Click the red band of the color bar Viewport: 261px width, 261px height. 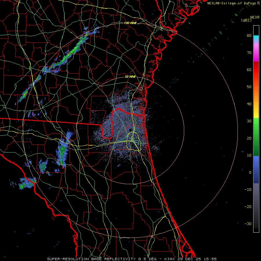[x=256, y=69]
